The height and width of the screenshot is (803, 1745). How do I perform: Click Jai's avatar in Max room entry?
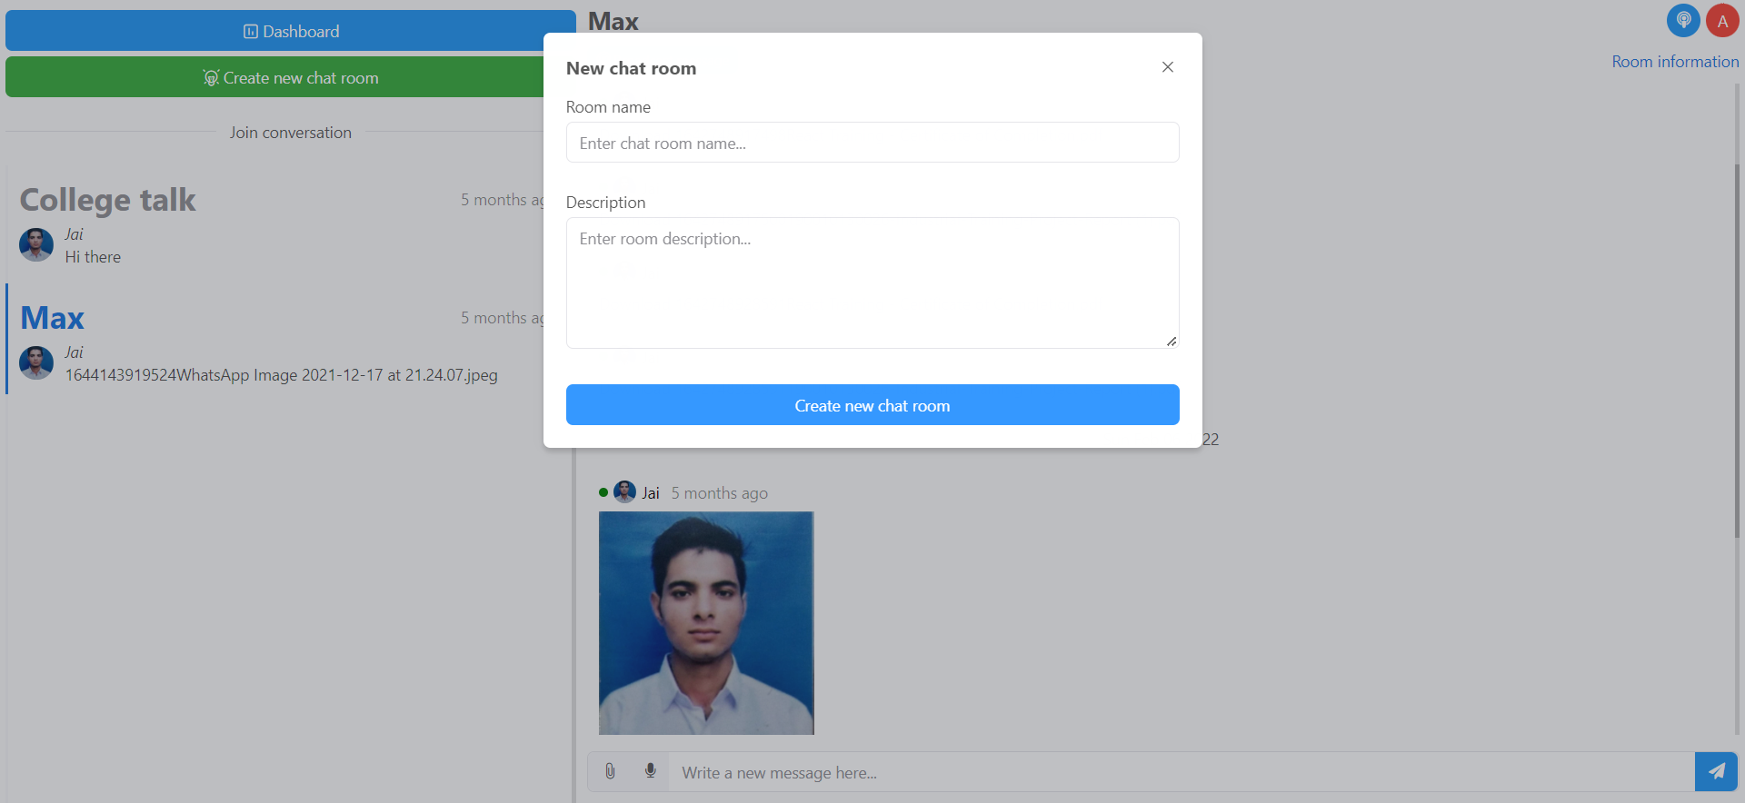36,363
